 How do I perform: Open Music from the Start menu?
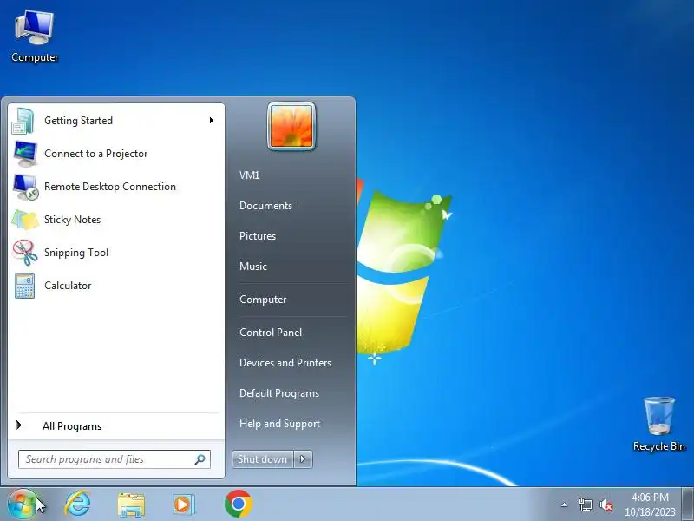tap(253, 267)
